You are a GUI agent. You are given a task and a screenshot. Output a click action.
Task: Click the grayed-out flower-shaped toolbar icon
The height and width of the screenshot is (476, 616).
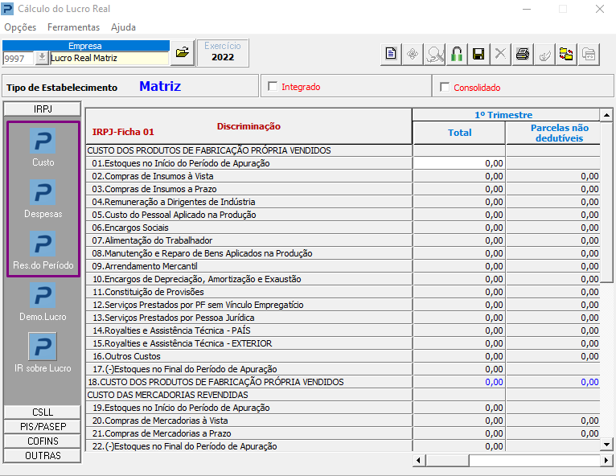pos(413,54)
